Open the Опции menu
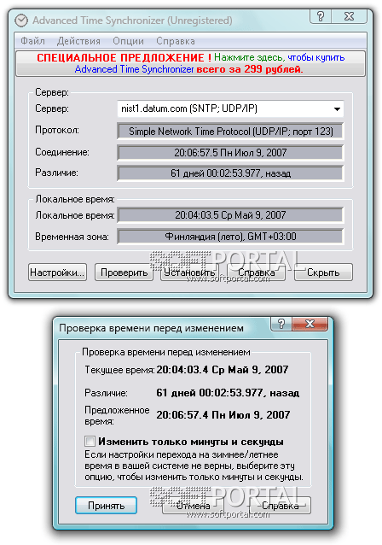Image resolution: width=382 pixels, height=545 pixels. pos(128,41)
